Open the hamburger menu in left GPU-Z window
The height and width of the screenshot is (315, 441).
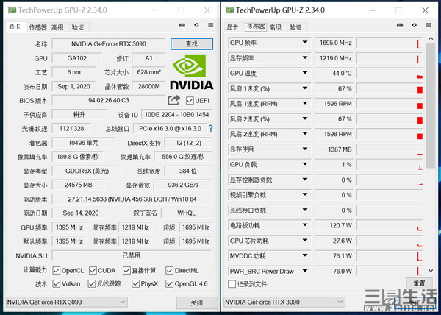coord(211,25)
